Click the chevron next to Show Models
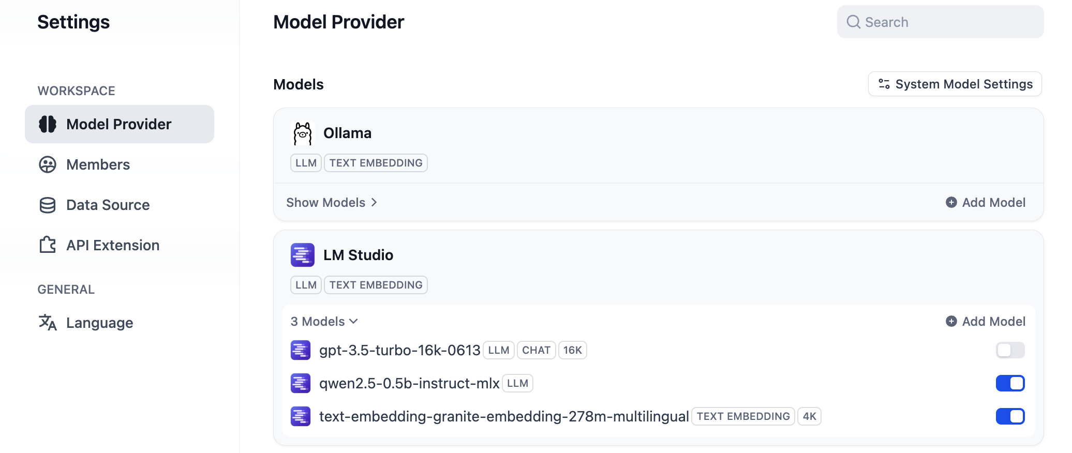Image resolution: width=1072 pixels, height=453 pixels. [374, 203]
